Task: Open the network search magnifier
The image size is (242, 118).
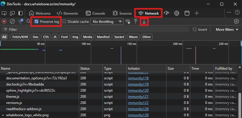Action: point(29,21)
